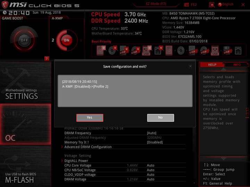The width and height of the screenshot is (250, 187).
Task: Change language via the English label
Action: [x=228, y=4]
